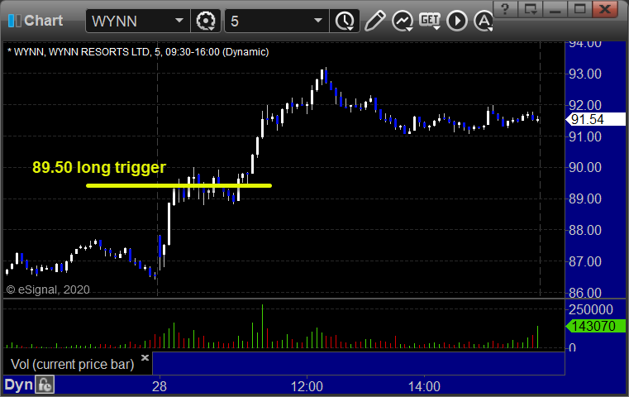Select the 89.50 long trigger text

coord(99,167)
